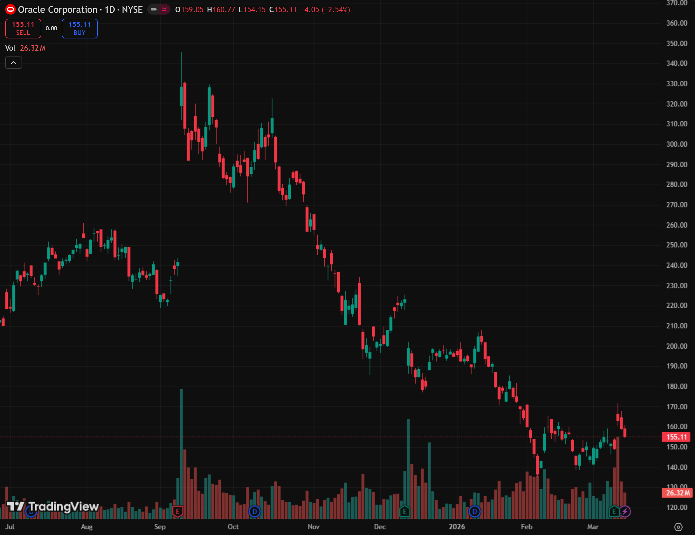The height and width of the screenshot is (535, 695).
Task: Click the 360.00 price scale label
Action: (x=677, y=23)
